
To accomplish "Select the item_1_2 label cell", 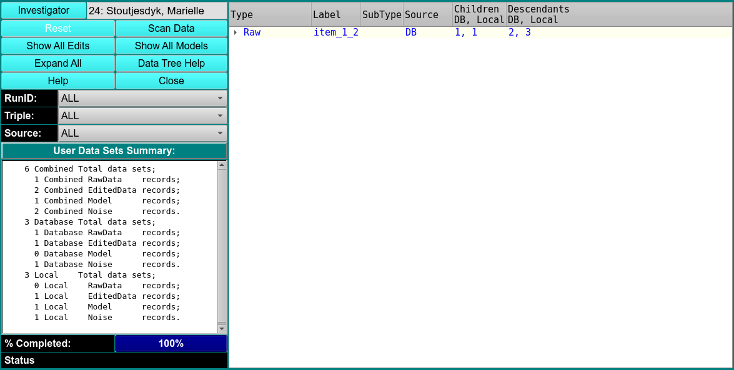I will (x=335, y=32).
